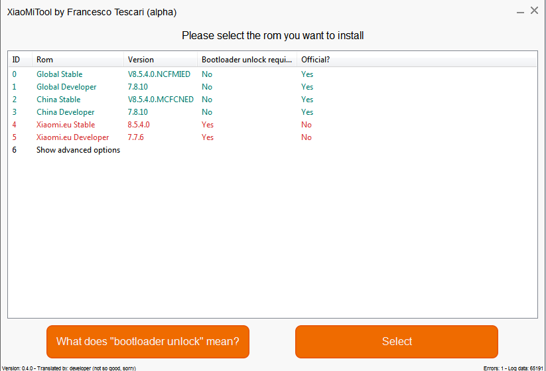
Task: Click the Errors: 1 - Log data status text
Action: coord(513,368)
